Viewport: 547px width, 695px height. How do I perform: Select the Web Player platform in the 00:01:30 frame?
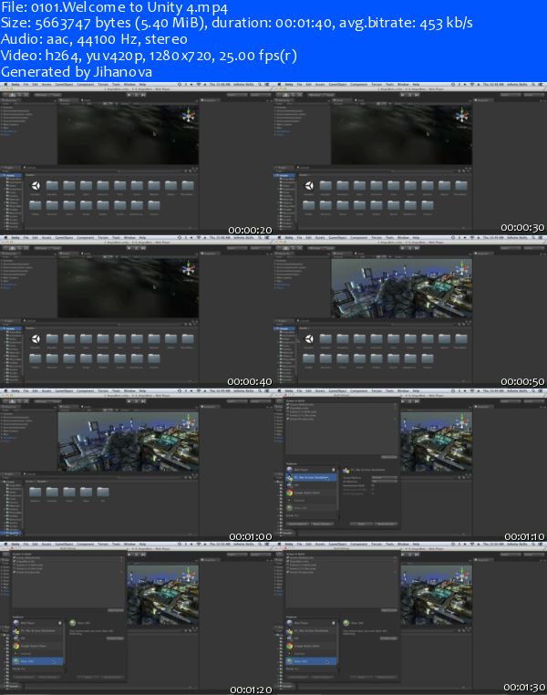pyautogui.click(x=312, y=623)
